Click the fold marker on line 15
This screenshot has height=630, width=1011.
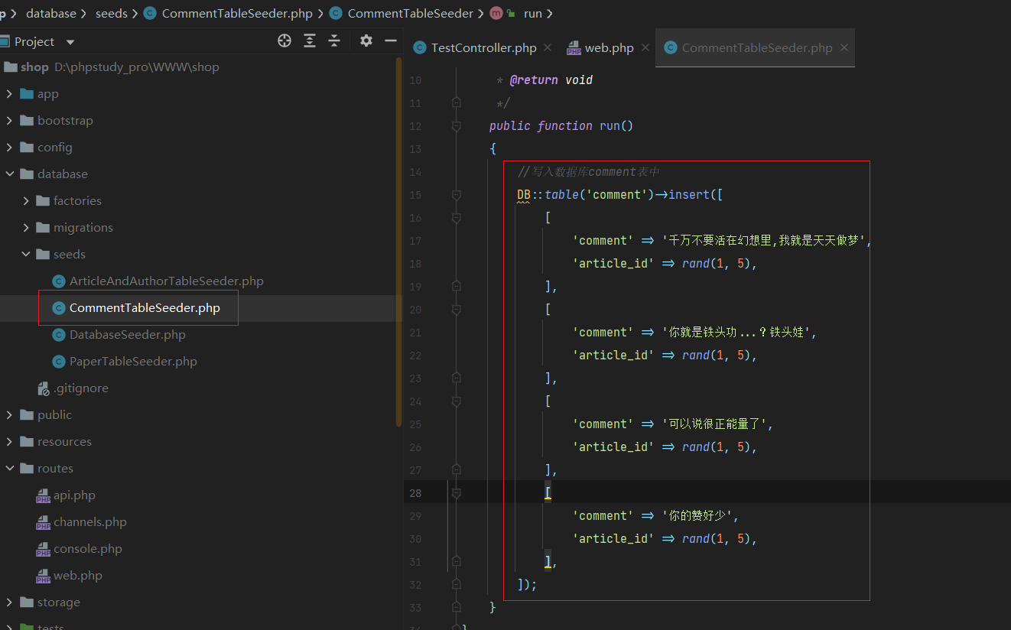click(457, 194)
